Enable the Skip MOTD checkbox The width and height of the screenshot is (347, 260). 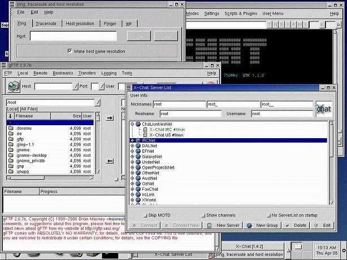(x=145, y=215)
